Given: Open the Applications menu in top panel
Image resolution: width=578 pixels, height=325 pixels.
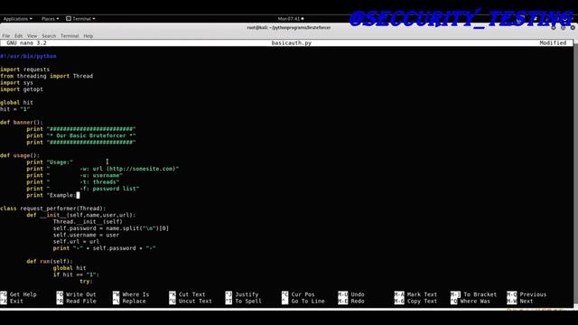Looking at the screenshot, I should pyautogui.click(x=17, y=18).
